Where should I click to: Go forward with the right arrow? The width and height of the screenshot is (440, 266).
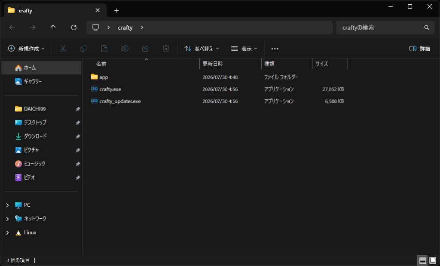click(33, 28)
